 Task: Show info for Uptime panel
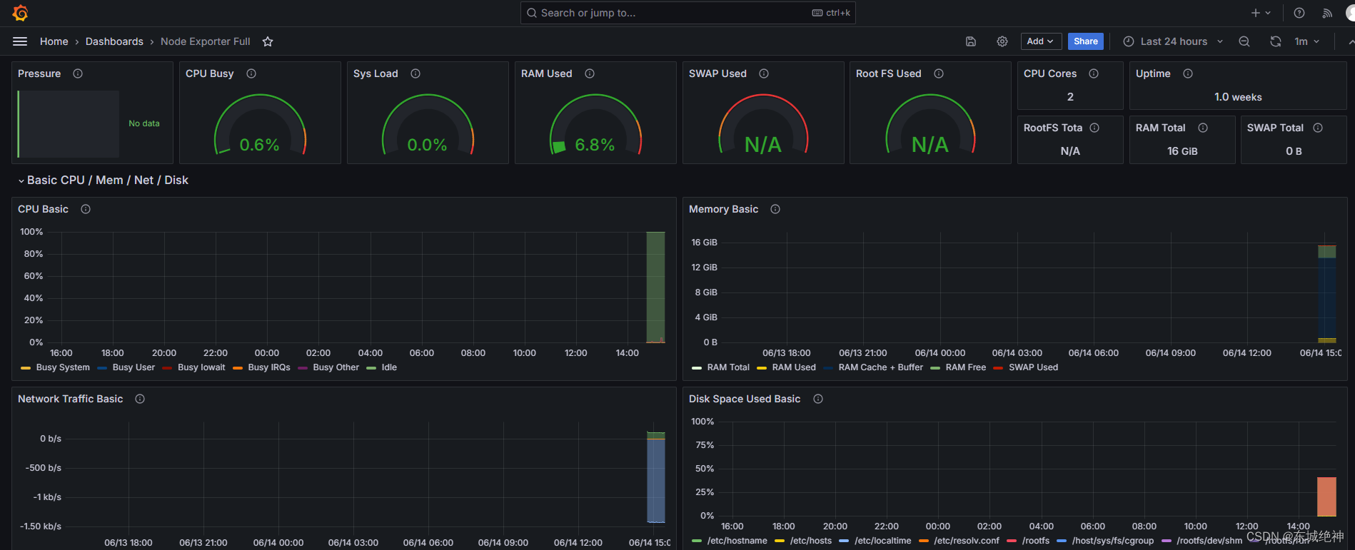[1188, 73]
